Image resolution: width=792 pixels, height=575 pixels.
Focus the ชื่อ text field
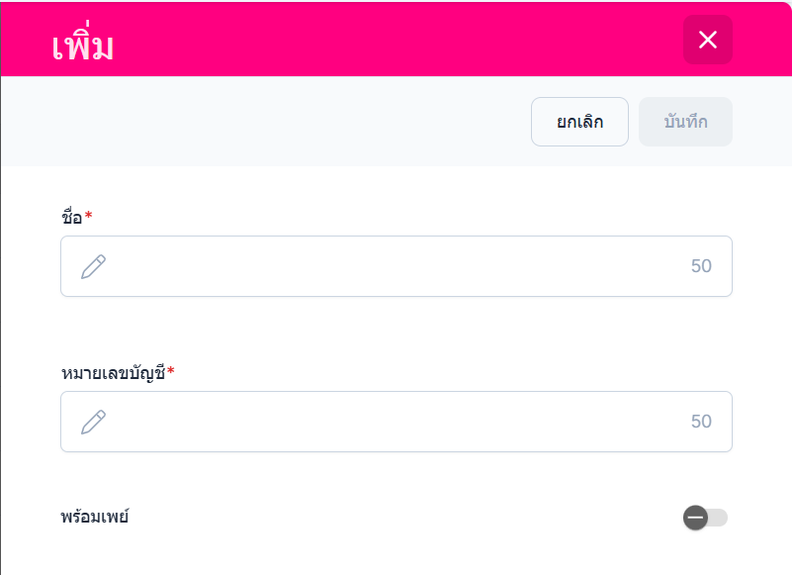click(396, 266)
